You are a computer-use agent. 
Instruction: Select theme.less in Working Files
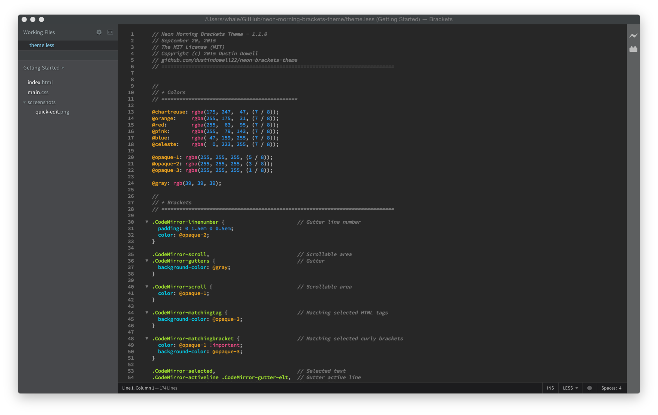pos(42,45)
